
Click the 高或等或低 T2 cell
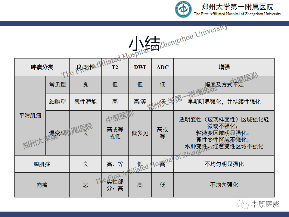[x=115, y=133]
